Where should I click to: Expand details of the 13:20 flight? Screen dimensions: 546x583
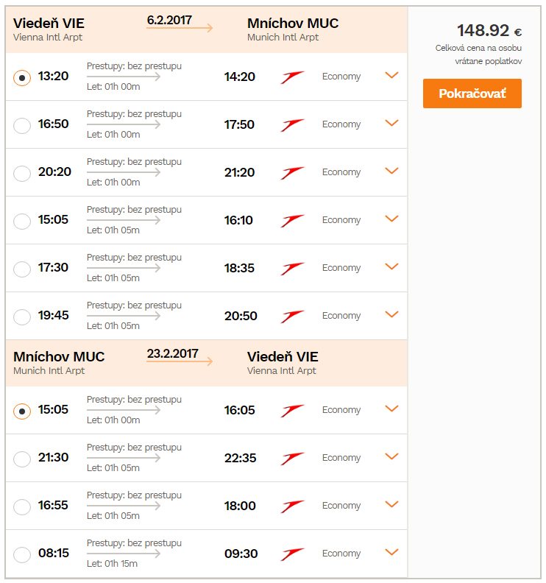(x=391, y=75)
